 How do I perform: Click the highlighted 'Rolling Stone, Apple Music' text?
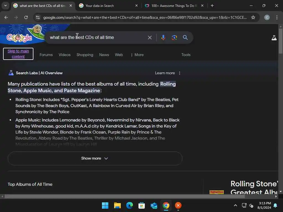coord(92,87)
